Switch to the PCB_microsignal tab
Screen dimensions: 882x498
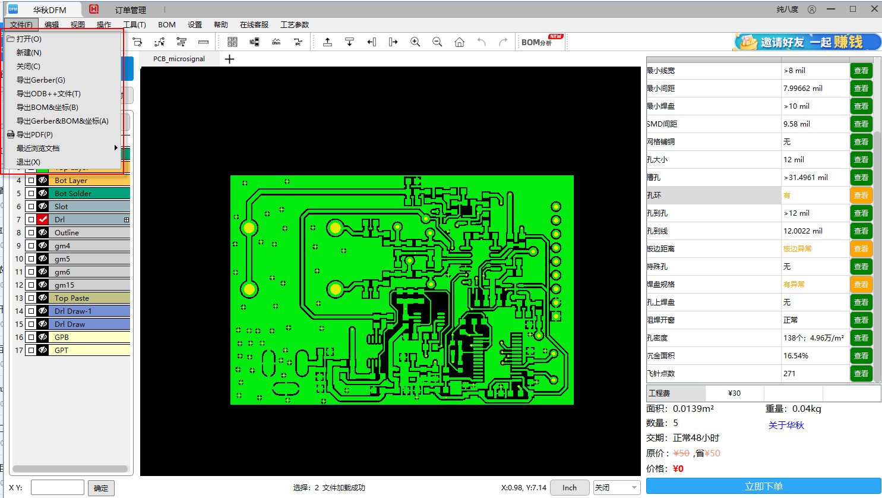pos(179,59)
